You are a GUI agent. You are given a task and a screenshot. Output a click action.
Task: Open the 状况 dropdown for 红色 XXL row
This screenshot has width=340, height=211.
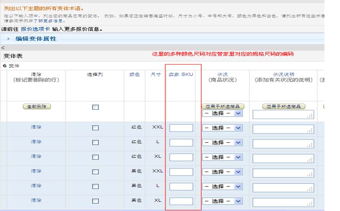pos(222,128)
